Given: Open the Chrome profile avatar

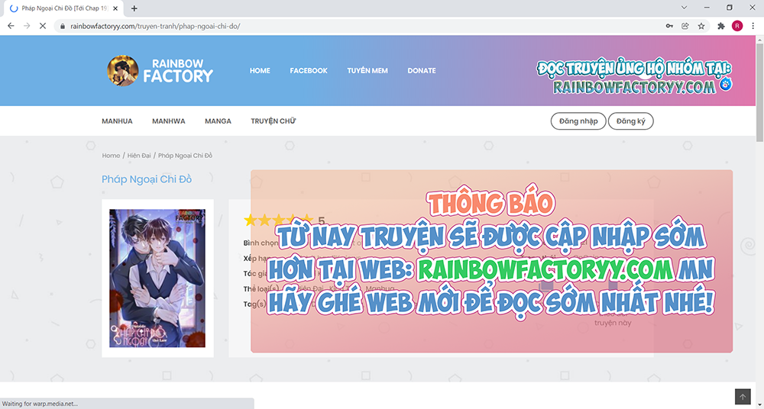Looking at the screenshot, I should coord(737,25).
